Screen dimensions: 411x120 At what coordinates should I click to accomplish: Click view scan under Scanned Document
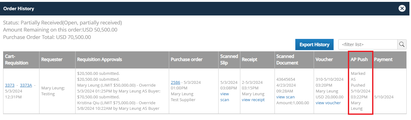click(285, 97)
